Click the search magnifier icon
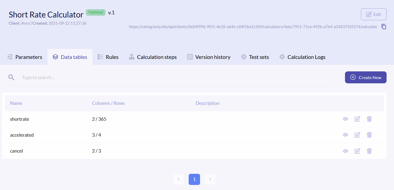The image size is (394, 190). (x=11, y=77)
